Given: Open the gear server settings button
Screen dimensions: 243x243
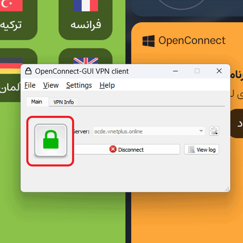Looking at the screenshot, I should tap(214, 131).
